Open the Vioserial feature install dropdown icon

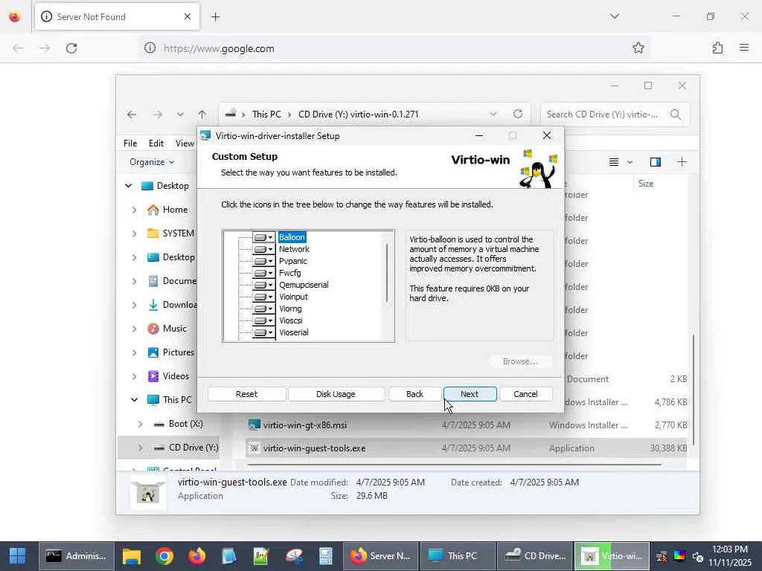[263, 332]
